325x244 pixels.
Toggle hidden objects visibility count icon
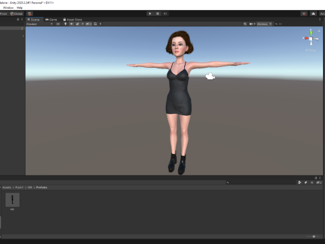point(89,24)
